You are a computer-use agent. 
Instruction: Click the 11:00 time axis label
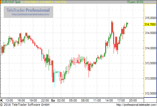click(x=97, y=100)
